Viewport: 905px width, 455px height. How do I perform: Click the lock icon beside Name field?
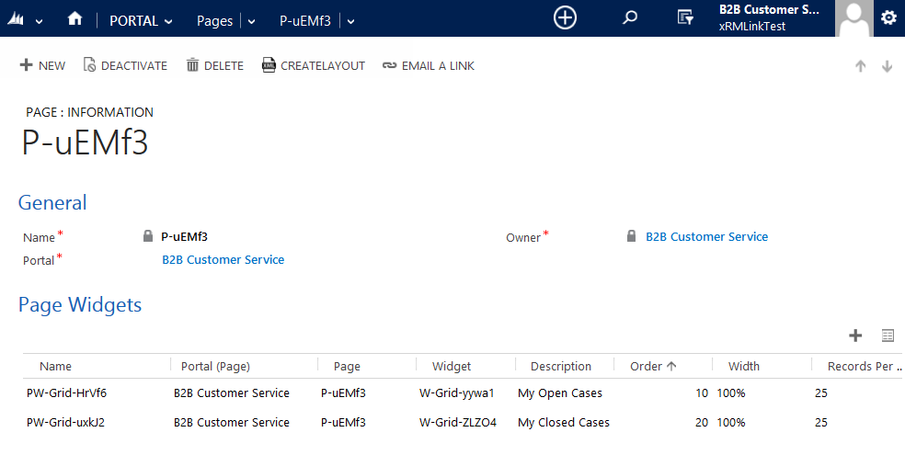(x=148, y=236)
